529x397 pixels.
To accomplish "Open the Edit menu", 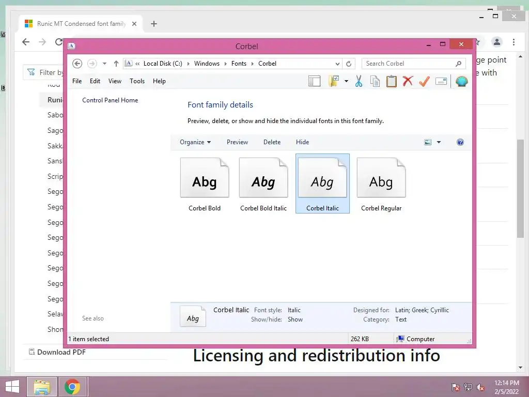I will click(x=95, y=81).
